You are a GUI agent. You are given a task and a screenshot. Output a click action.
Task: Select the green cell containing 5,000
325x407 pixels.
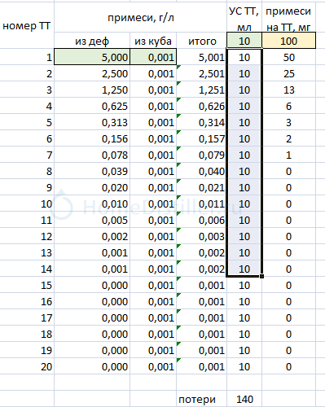92,57
